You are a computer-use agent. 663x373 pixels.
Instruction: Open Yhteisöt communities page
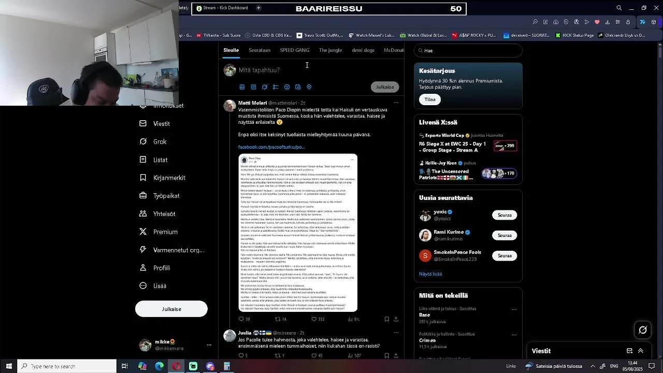[x=157, y=214]
